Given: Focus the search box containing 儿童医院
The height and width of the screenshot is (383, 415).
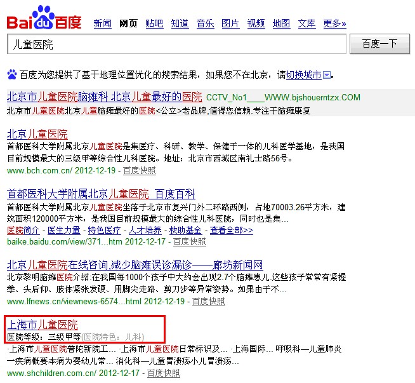Looking at the screenshot, I should [176, 44].
